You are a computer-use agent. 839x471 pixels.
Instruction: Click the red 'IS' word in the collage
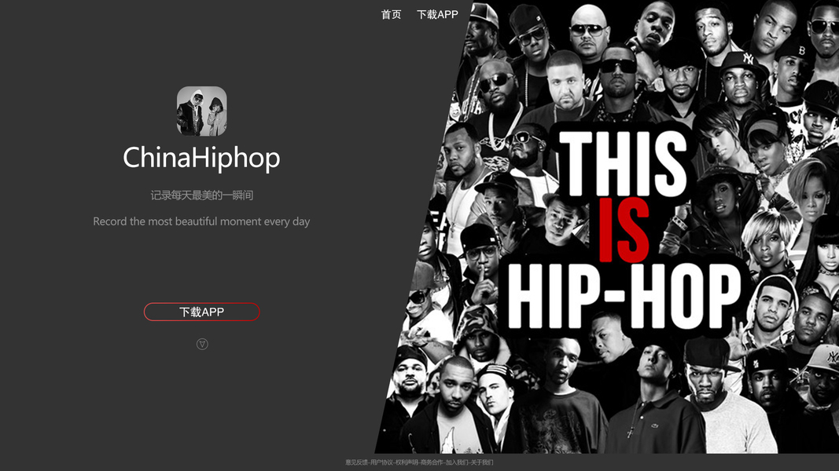(x=624, y=230)
